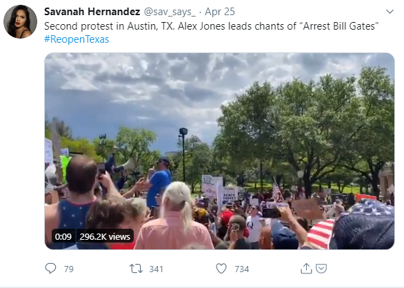Click the tweet text about Alex Jones

[x=211, y=26]
